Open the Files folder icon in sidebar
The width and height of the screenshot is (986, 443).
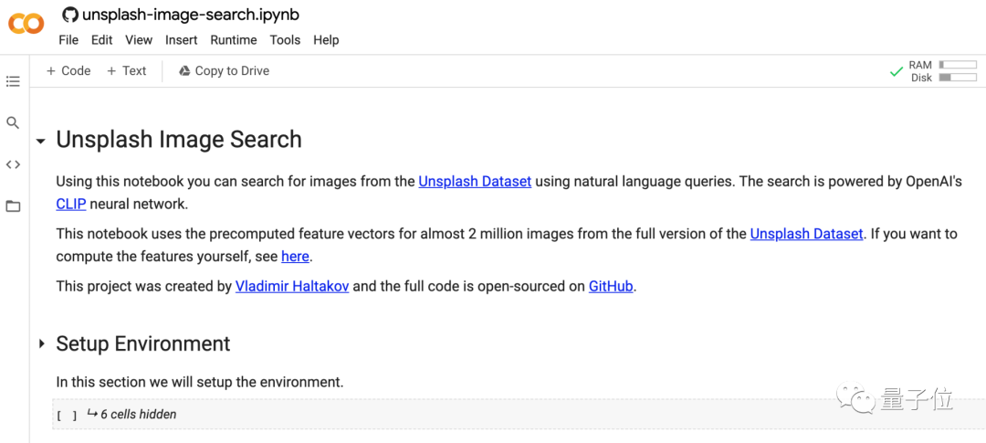click(13, 206)
